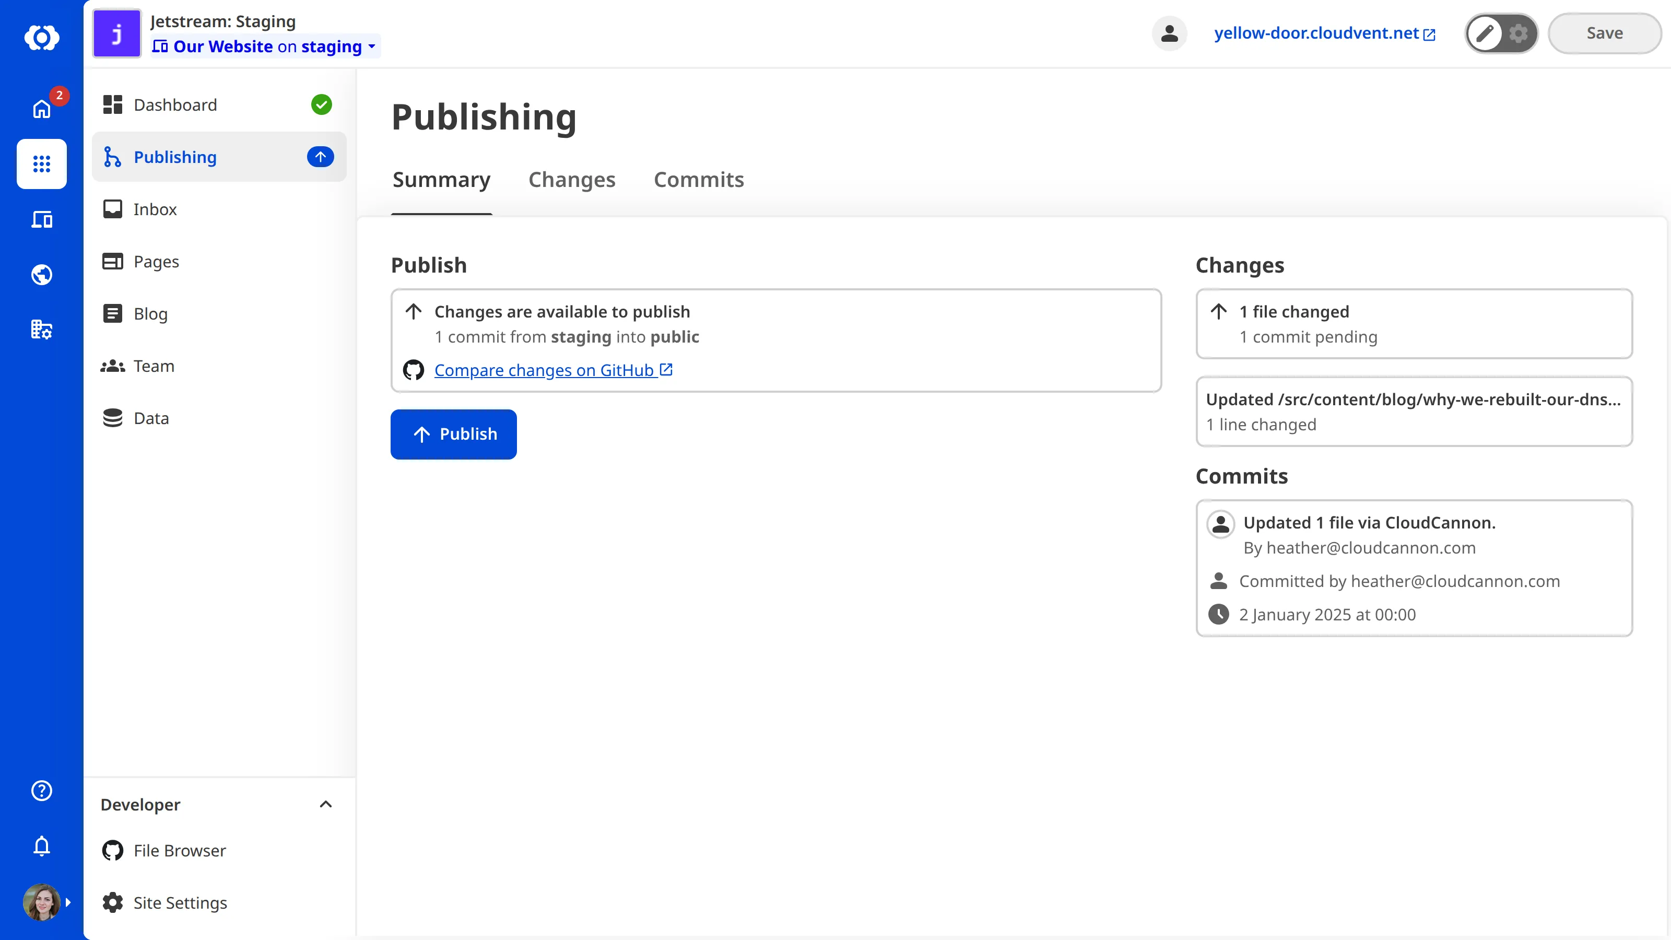Expand the arrow next to user avatar
Image resolution: width=1671 pixels, height=940 pixels.
[x=68, y=902]
